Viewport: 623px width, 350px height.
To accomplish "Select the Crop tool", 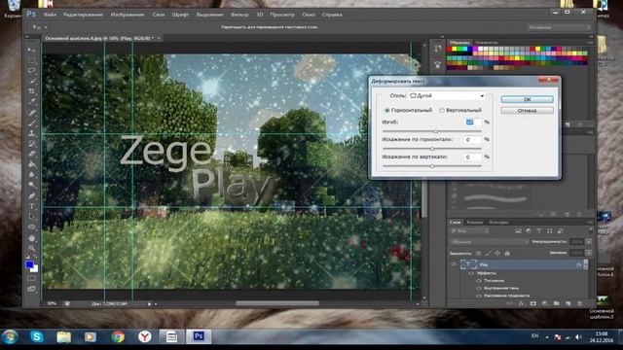I will click(31, 91).
